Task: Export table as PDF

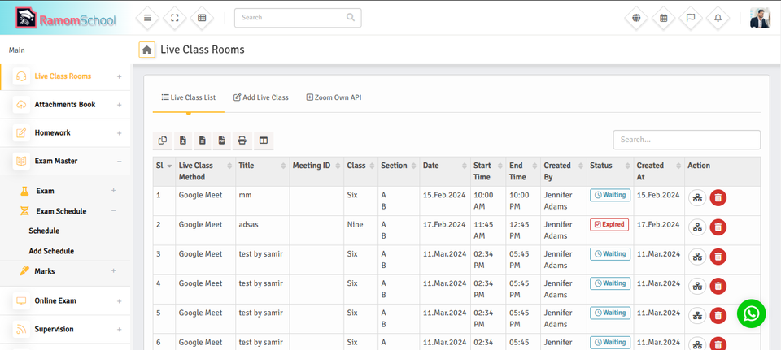Action: tap(222, 140)
